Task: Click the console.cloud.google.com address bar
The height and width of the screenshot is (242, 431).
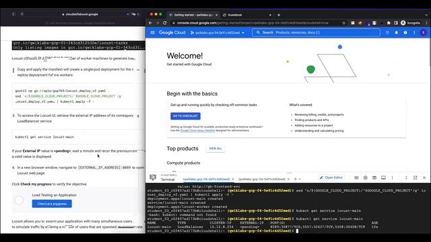Action: (x=253, y=23)
